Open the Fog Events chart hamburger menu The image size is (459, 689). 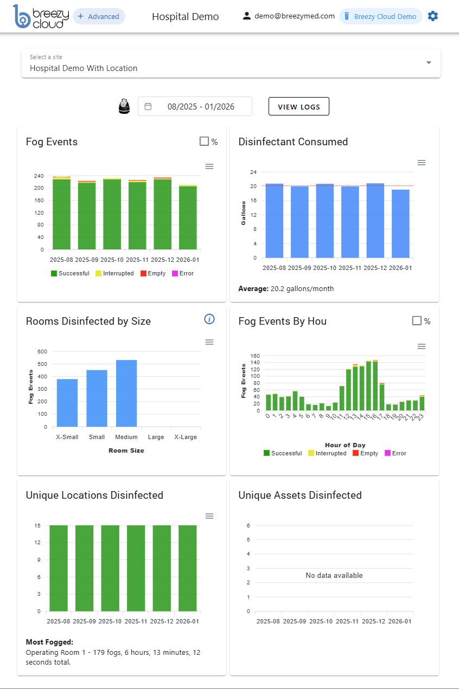point(209,166)
